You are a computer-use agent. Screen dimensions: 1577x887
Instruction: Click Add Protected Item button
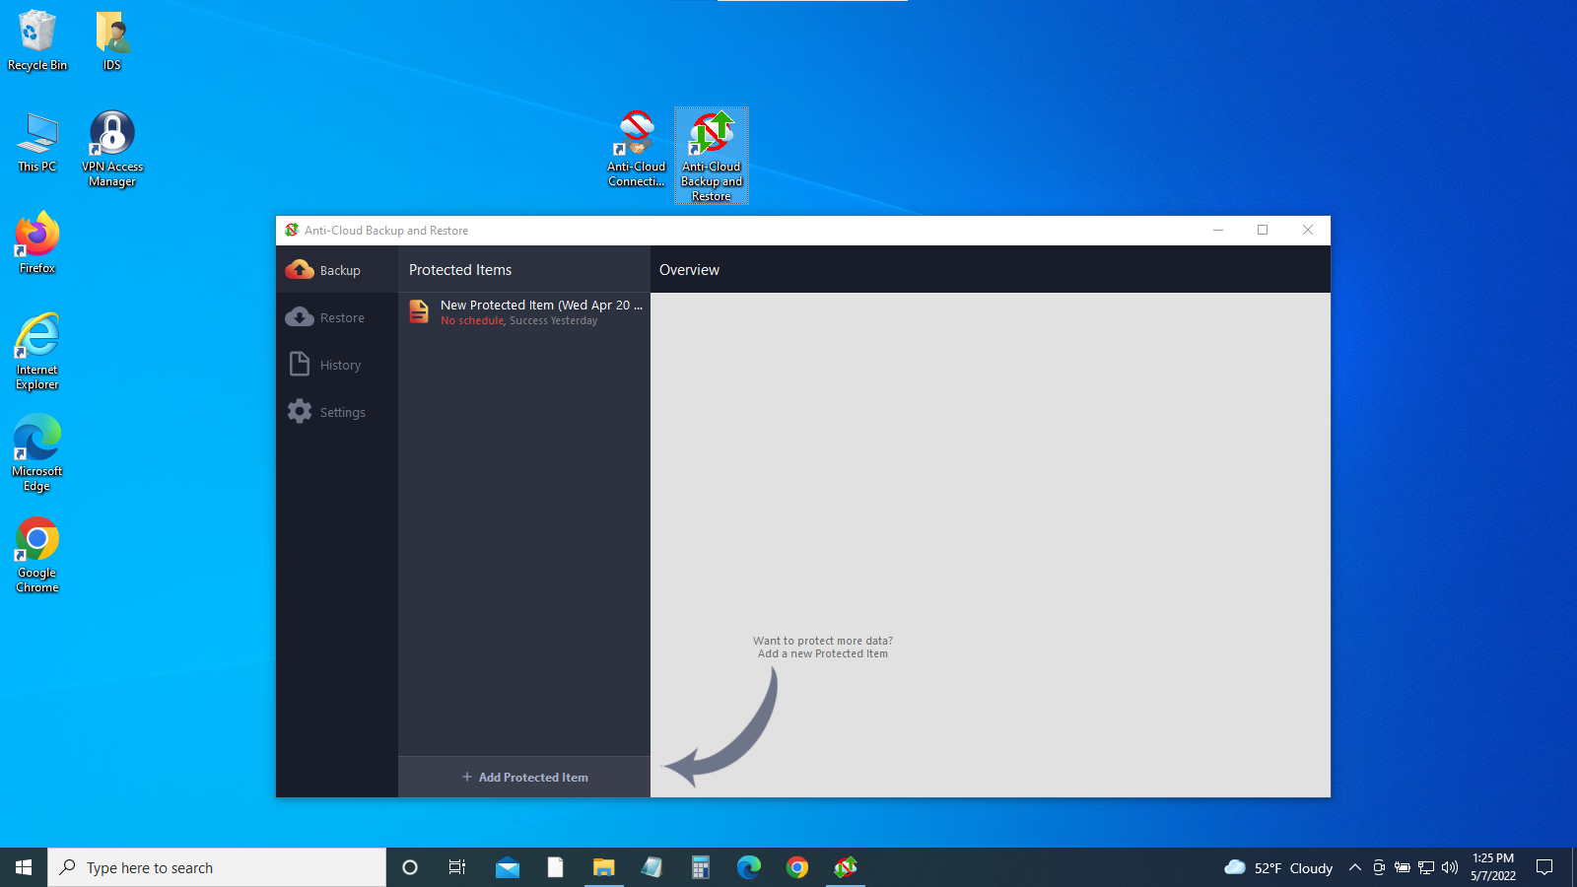pos(524,777)
